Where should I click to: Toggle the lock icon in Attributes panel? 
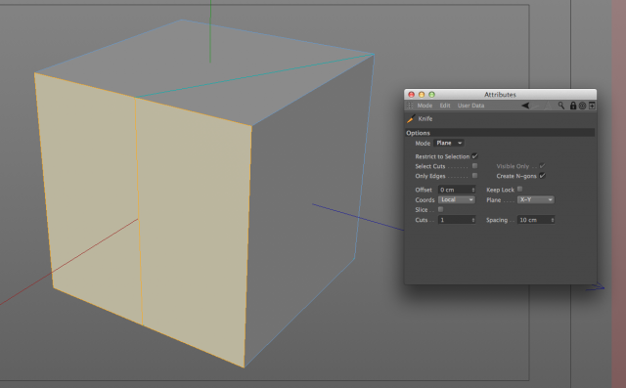coord(573,106)
